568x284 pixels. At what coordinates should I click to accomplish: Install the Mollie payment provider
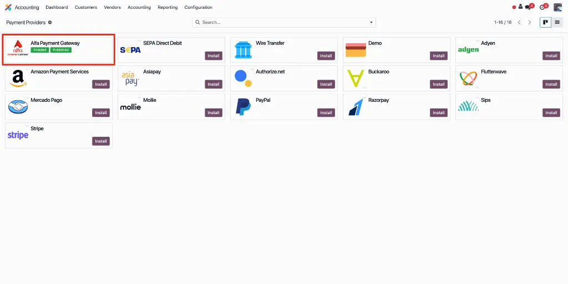click(x=213, y=113)
